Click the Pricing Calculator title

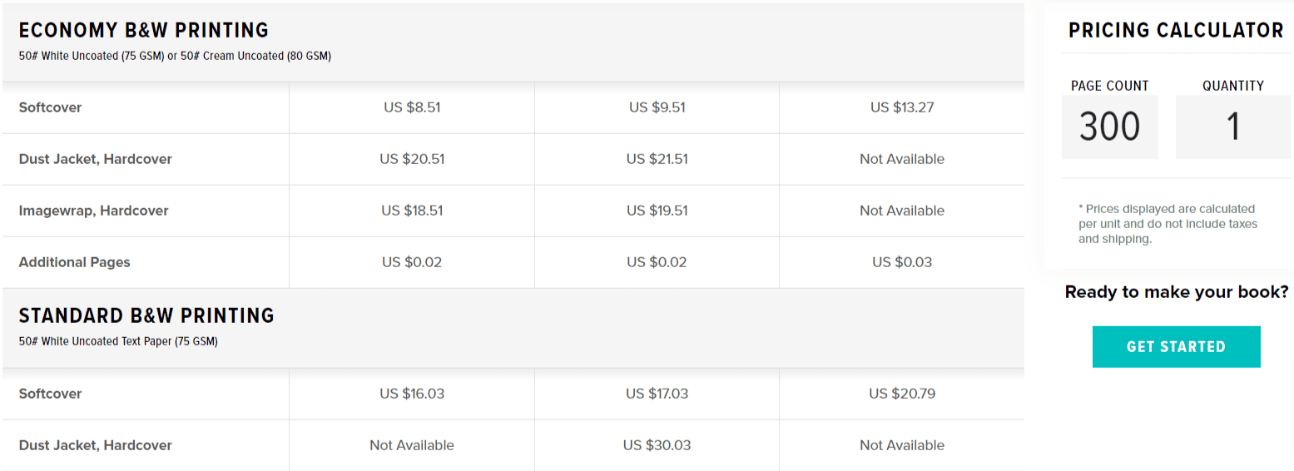1176,31
